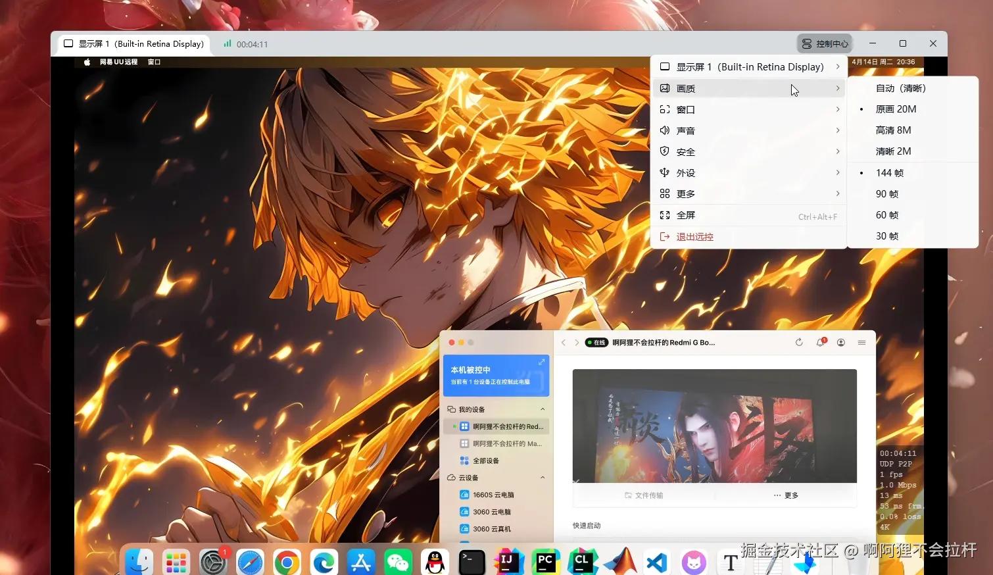Open the 声音 sound menu item
Screen dimensions: 993x575
[749, 130]
